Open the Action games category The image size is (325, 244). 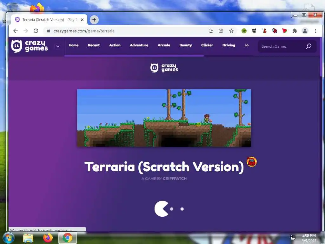pos(115,45)
